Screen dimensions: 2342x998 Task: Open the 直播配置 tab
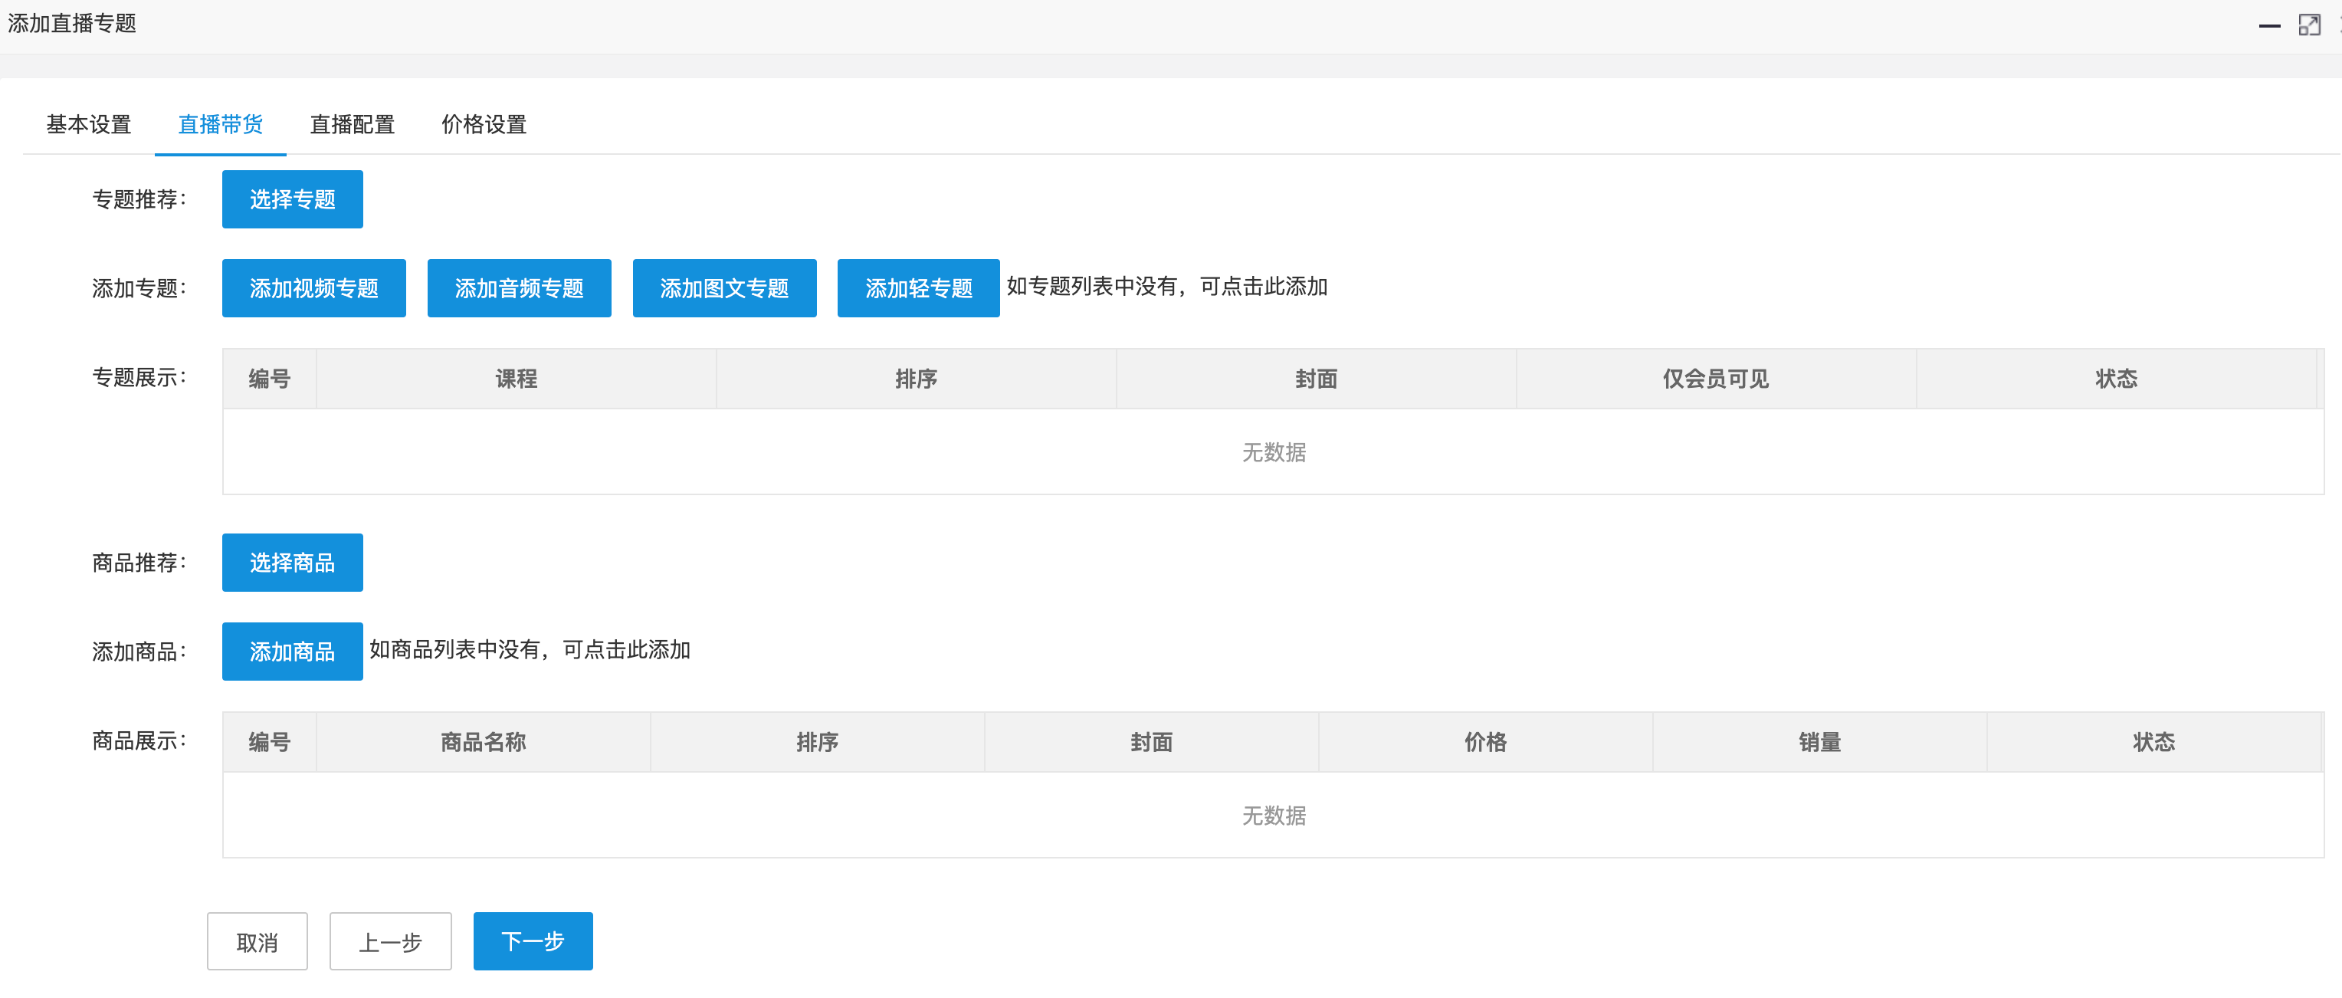[x=353, y=125]
